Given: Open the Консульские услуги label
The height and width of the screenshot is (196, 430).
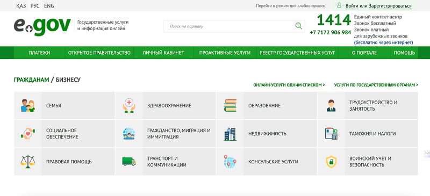Looking at the screenshot, I should coord(273,162).
